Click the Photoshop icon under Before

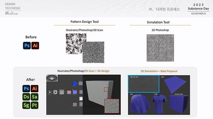pyautogui.click(x=27, y=46)
